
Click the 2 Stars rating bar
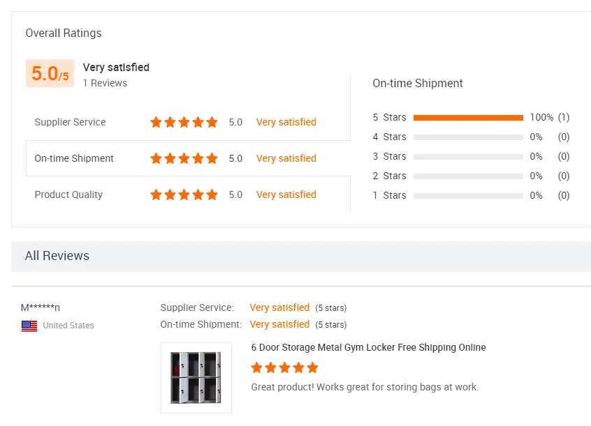point(468,176)
